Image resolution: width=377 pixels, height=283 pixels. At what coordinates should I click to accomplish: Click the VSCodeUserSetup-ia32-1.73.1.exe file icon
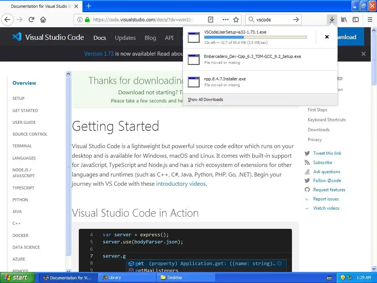coord(194,37)
